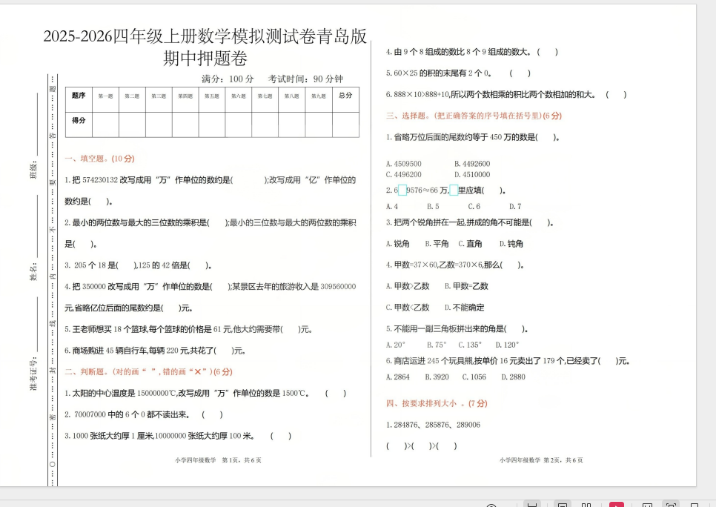Click the first blue answer box in question 2

(x=402, y=190)
